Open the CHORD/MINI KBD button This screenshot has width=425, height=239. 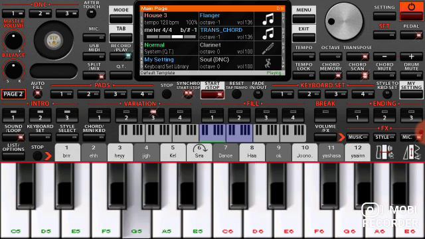pyautogui.click(x=94, y=137)
